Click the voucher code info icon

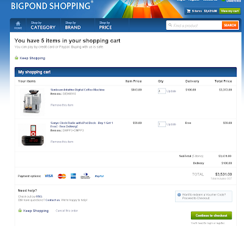click(x=179, y=195)
